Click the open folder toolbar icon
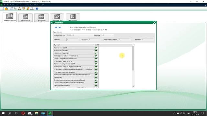This screenshot has width=207, height=116. click(6, 9)
